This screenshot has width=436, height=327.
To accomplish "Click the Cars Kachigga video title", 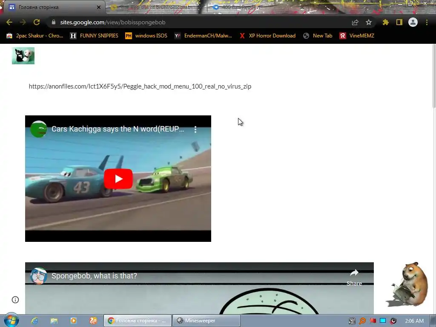I will pyautogui.click(x=118, y=129).
